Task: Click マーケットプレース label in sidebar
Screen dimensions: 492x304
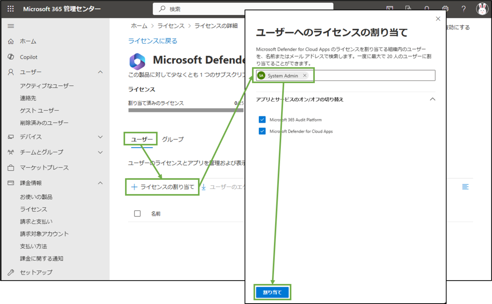Action: [44, 168]
